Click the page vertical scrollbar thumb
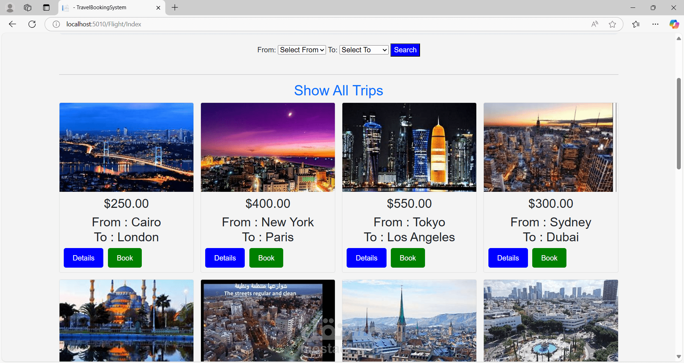 [x=679, y=123]
